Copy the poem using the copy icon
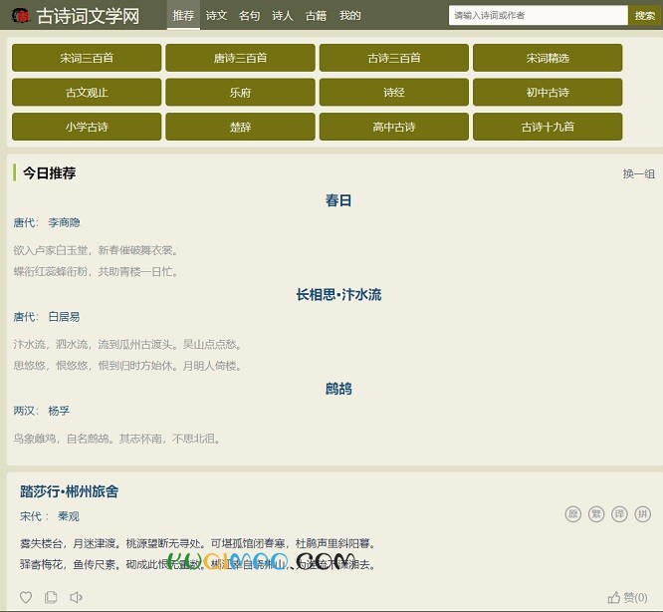The height and width of the screenshot is (612, 663). pyautogui.click(x=51, y=597)
